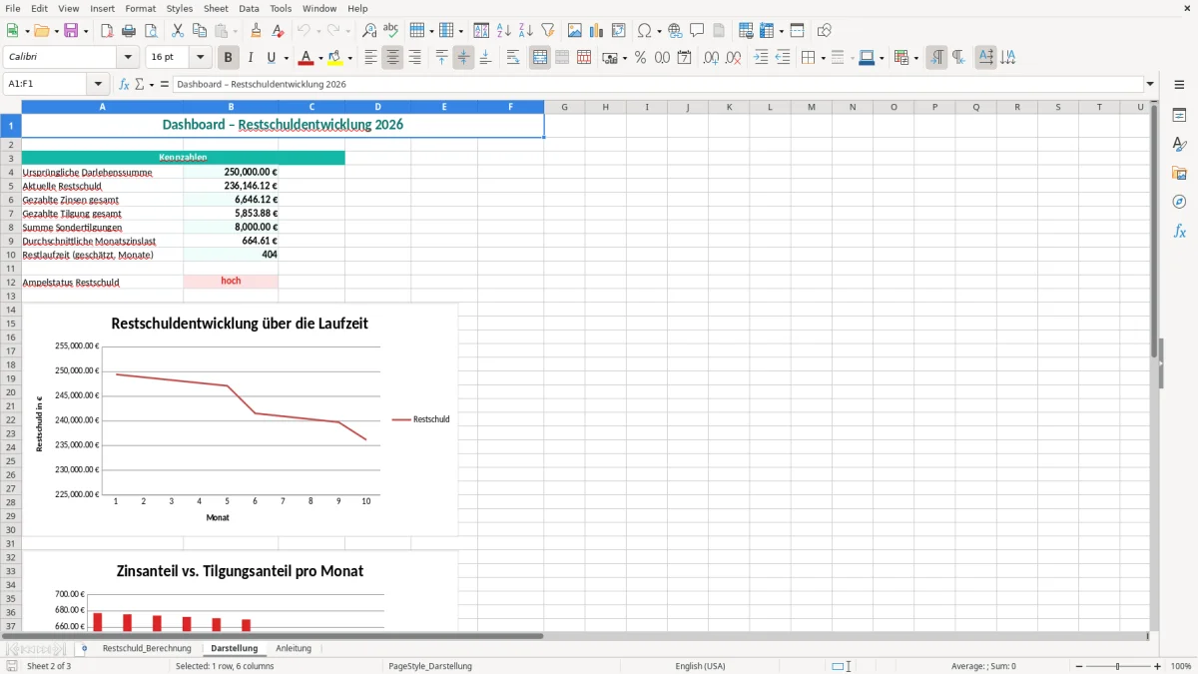This screenshot has width=1198, height=674.
Task: Open the Function Wizard
Action: tap(125, 85)
